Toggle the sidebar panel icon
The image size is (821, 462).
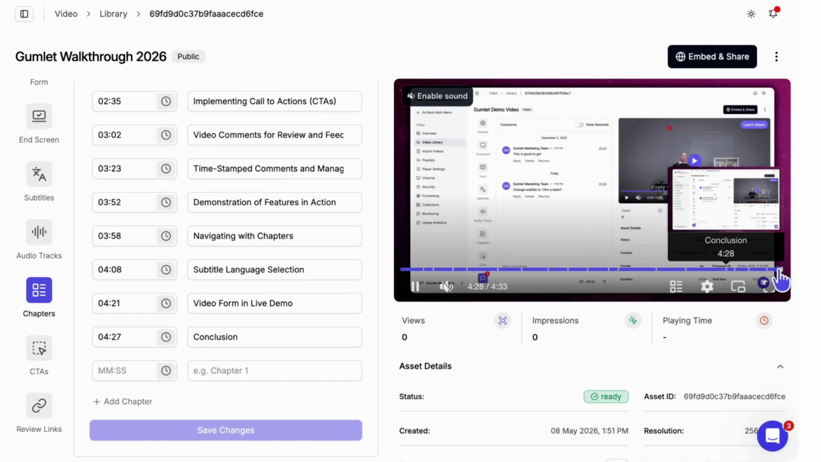(x=24, y=14)
